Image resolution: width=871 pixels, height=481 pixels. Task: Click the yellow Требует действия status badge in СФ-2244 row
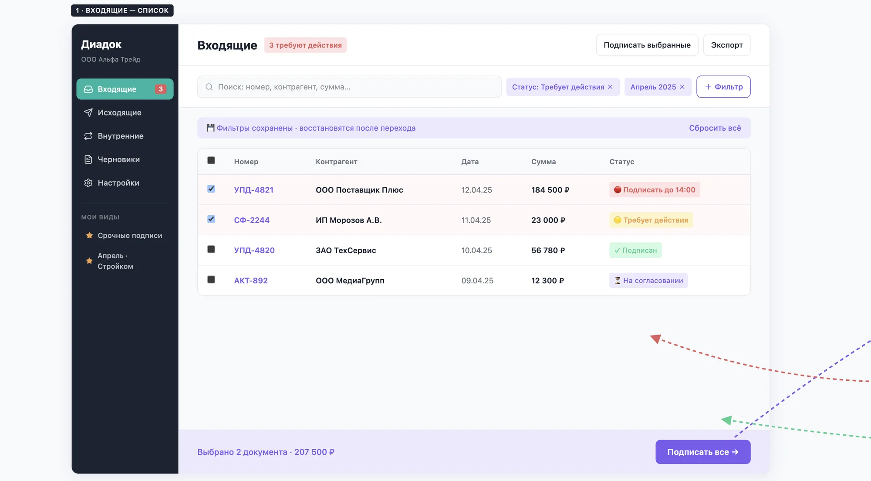point(651,220)
